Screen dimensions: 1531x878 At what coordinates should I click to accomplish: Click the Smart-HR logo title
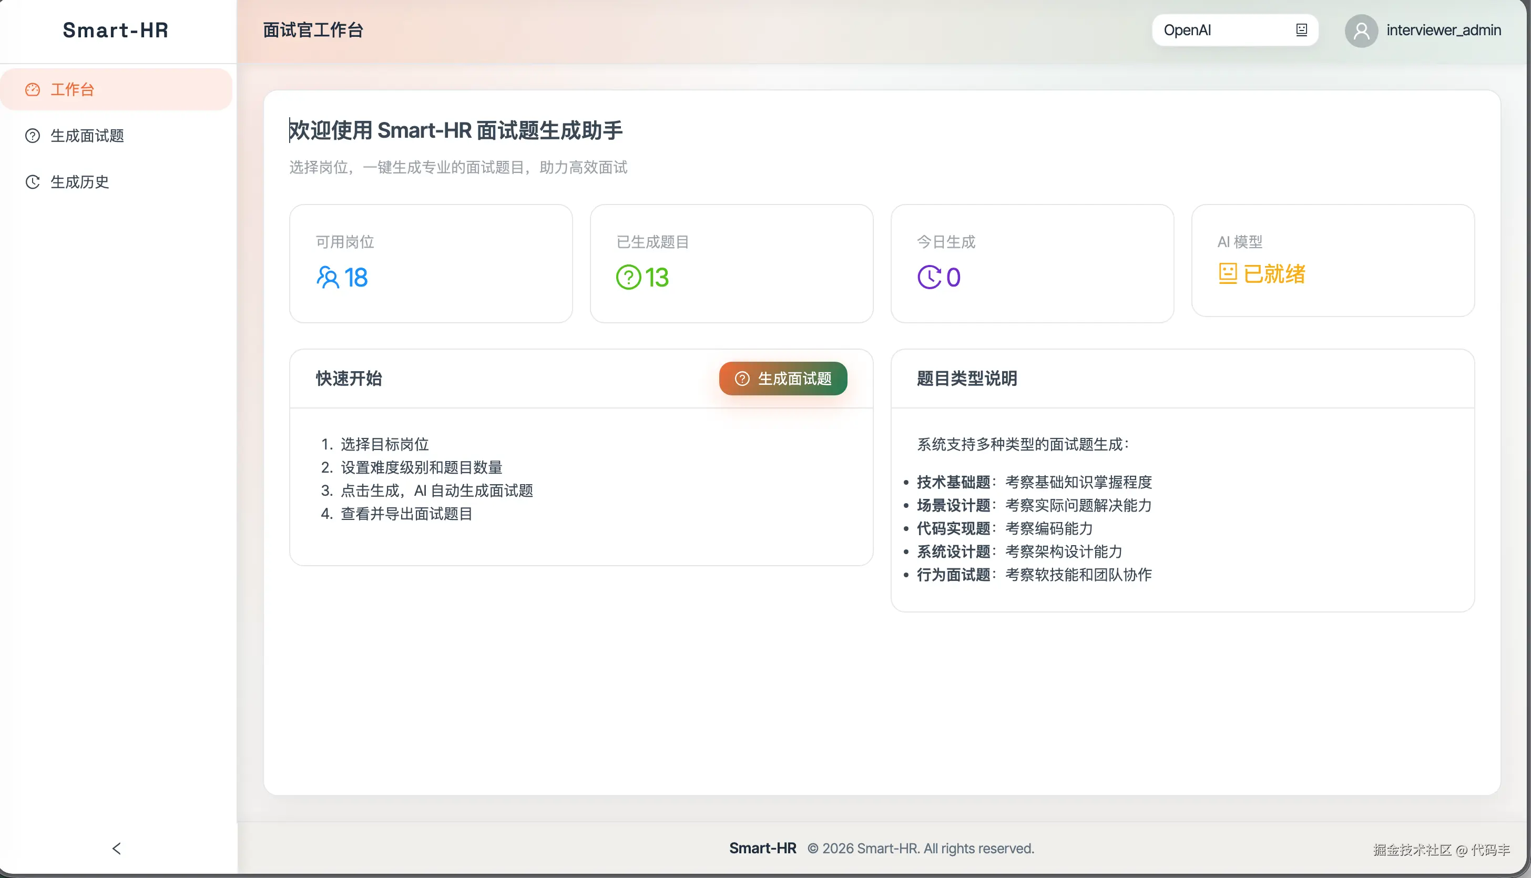[x=115, y=30]
